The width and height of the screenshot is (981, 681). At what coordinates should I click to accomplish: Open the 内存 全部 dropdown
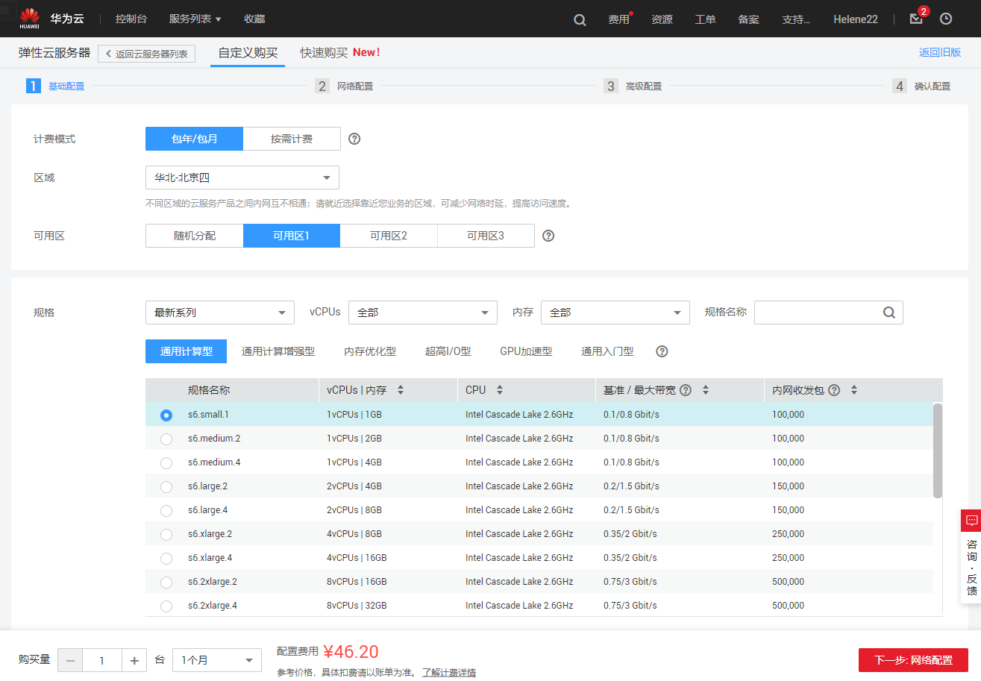[x=615, y=313]
